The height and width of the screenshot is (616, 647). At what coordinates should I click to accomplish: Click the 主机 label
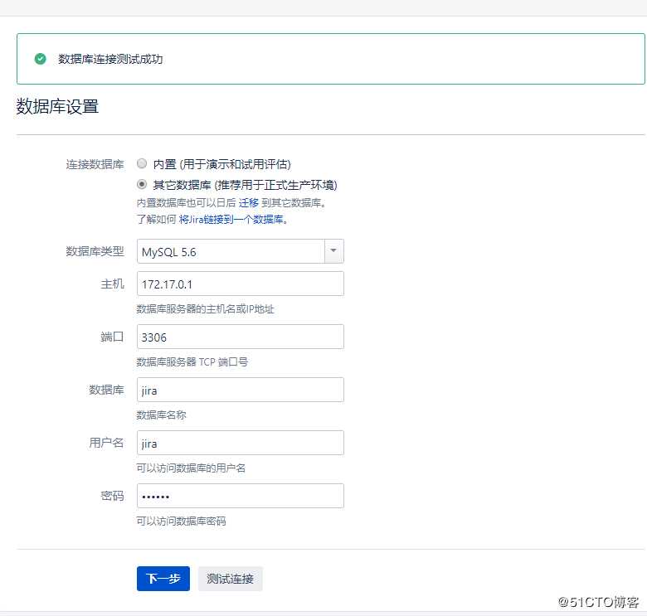pos(112,284)
